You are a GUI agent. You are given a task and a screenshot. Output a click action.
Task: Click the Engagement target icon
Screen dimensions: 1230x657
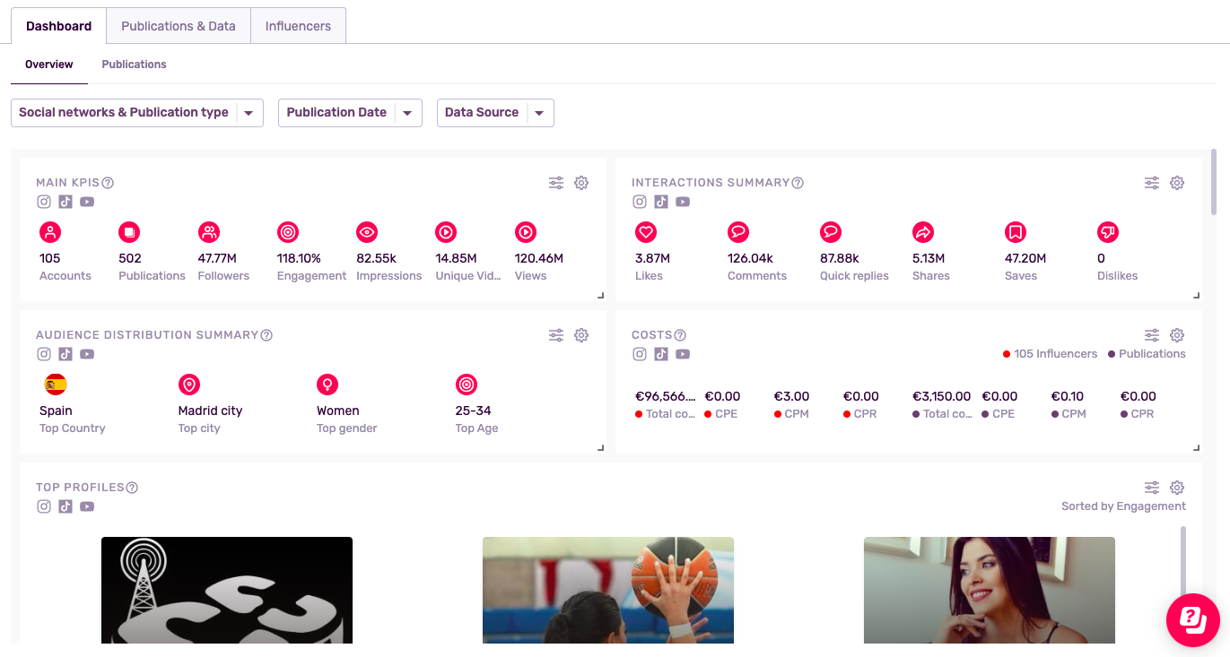point(287,233)
